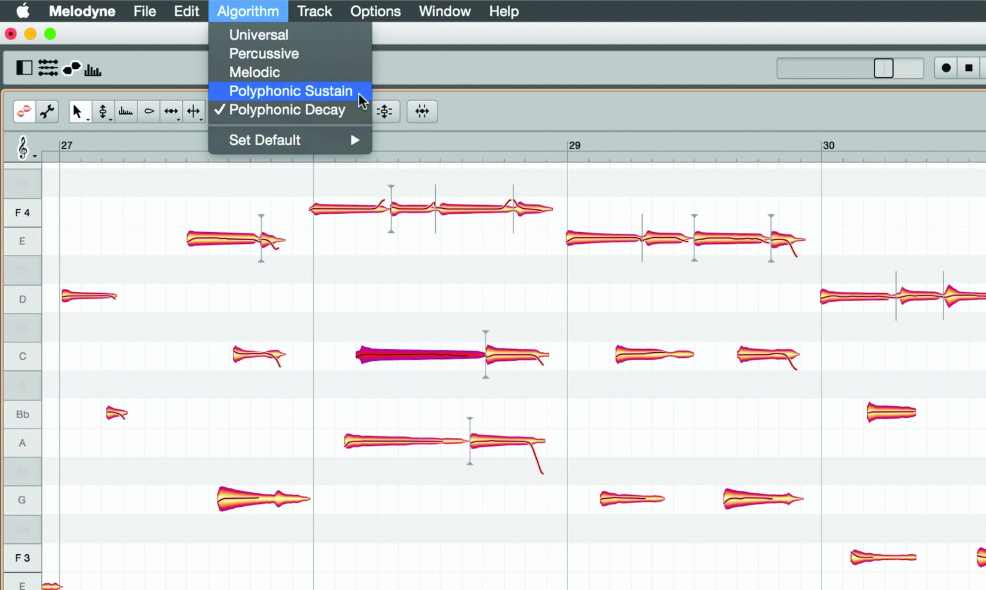Click the G pitch ruler key
This screenshot has height=590, width=986.
coord(23,499)
